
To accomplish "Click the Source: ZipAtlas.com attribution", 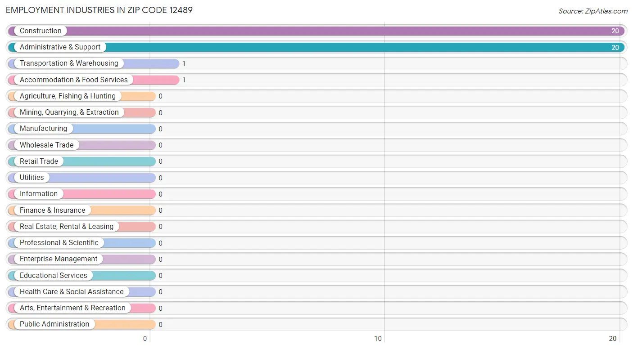I will [593, 11].
